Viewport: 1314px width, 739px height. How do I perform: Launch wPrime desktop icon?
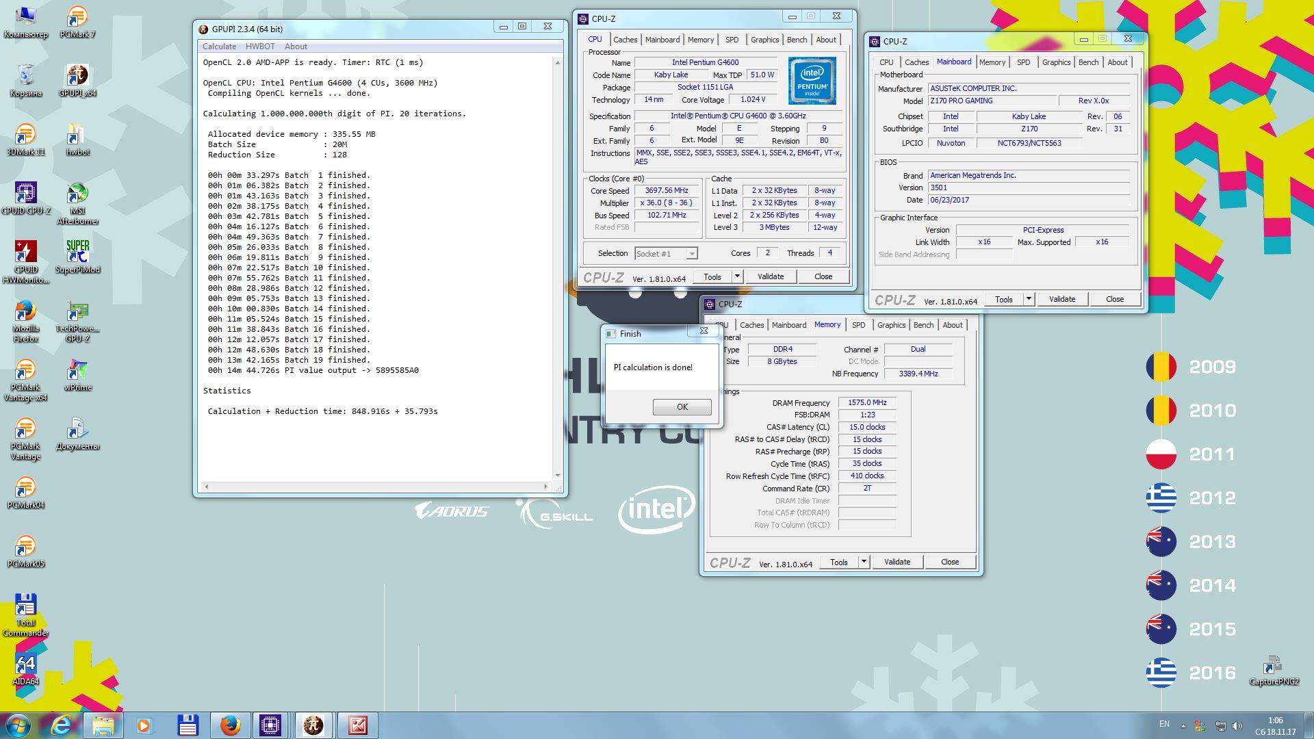coord(77,375)
